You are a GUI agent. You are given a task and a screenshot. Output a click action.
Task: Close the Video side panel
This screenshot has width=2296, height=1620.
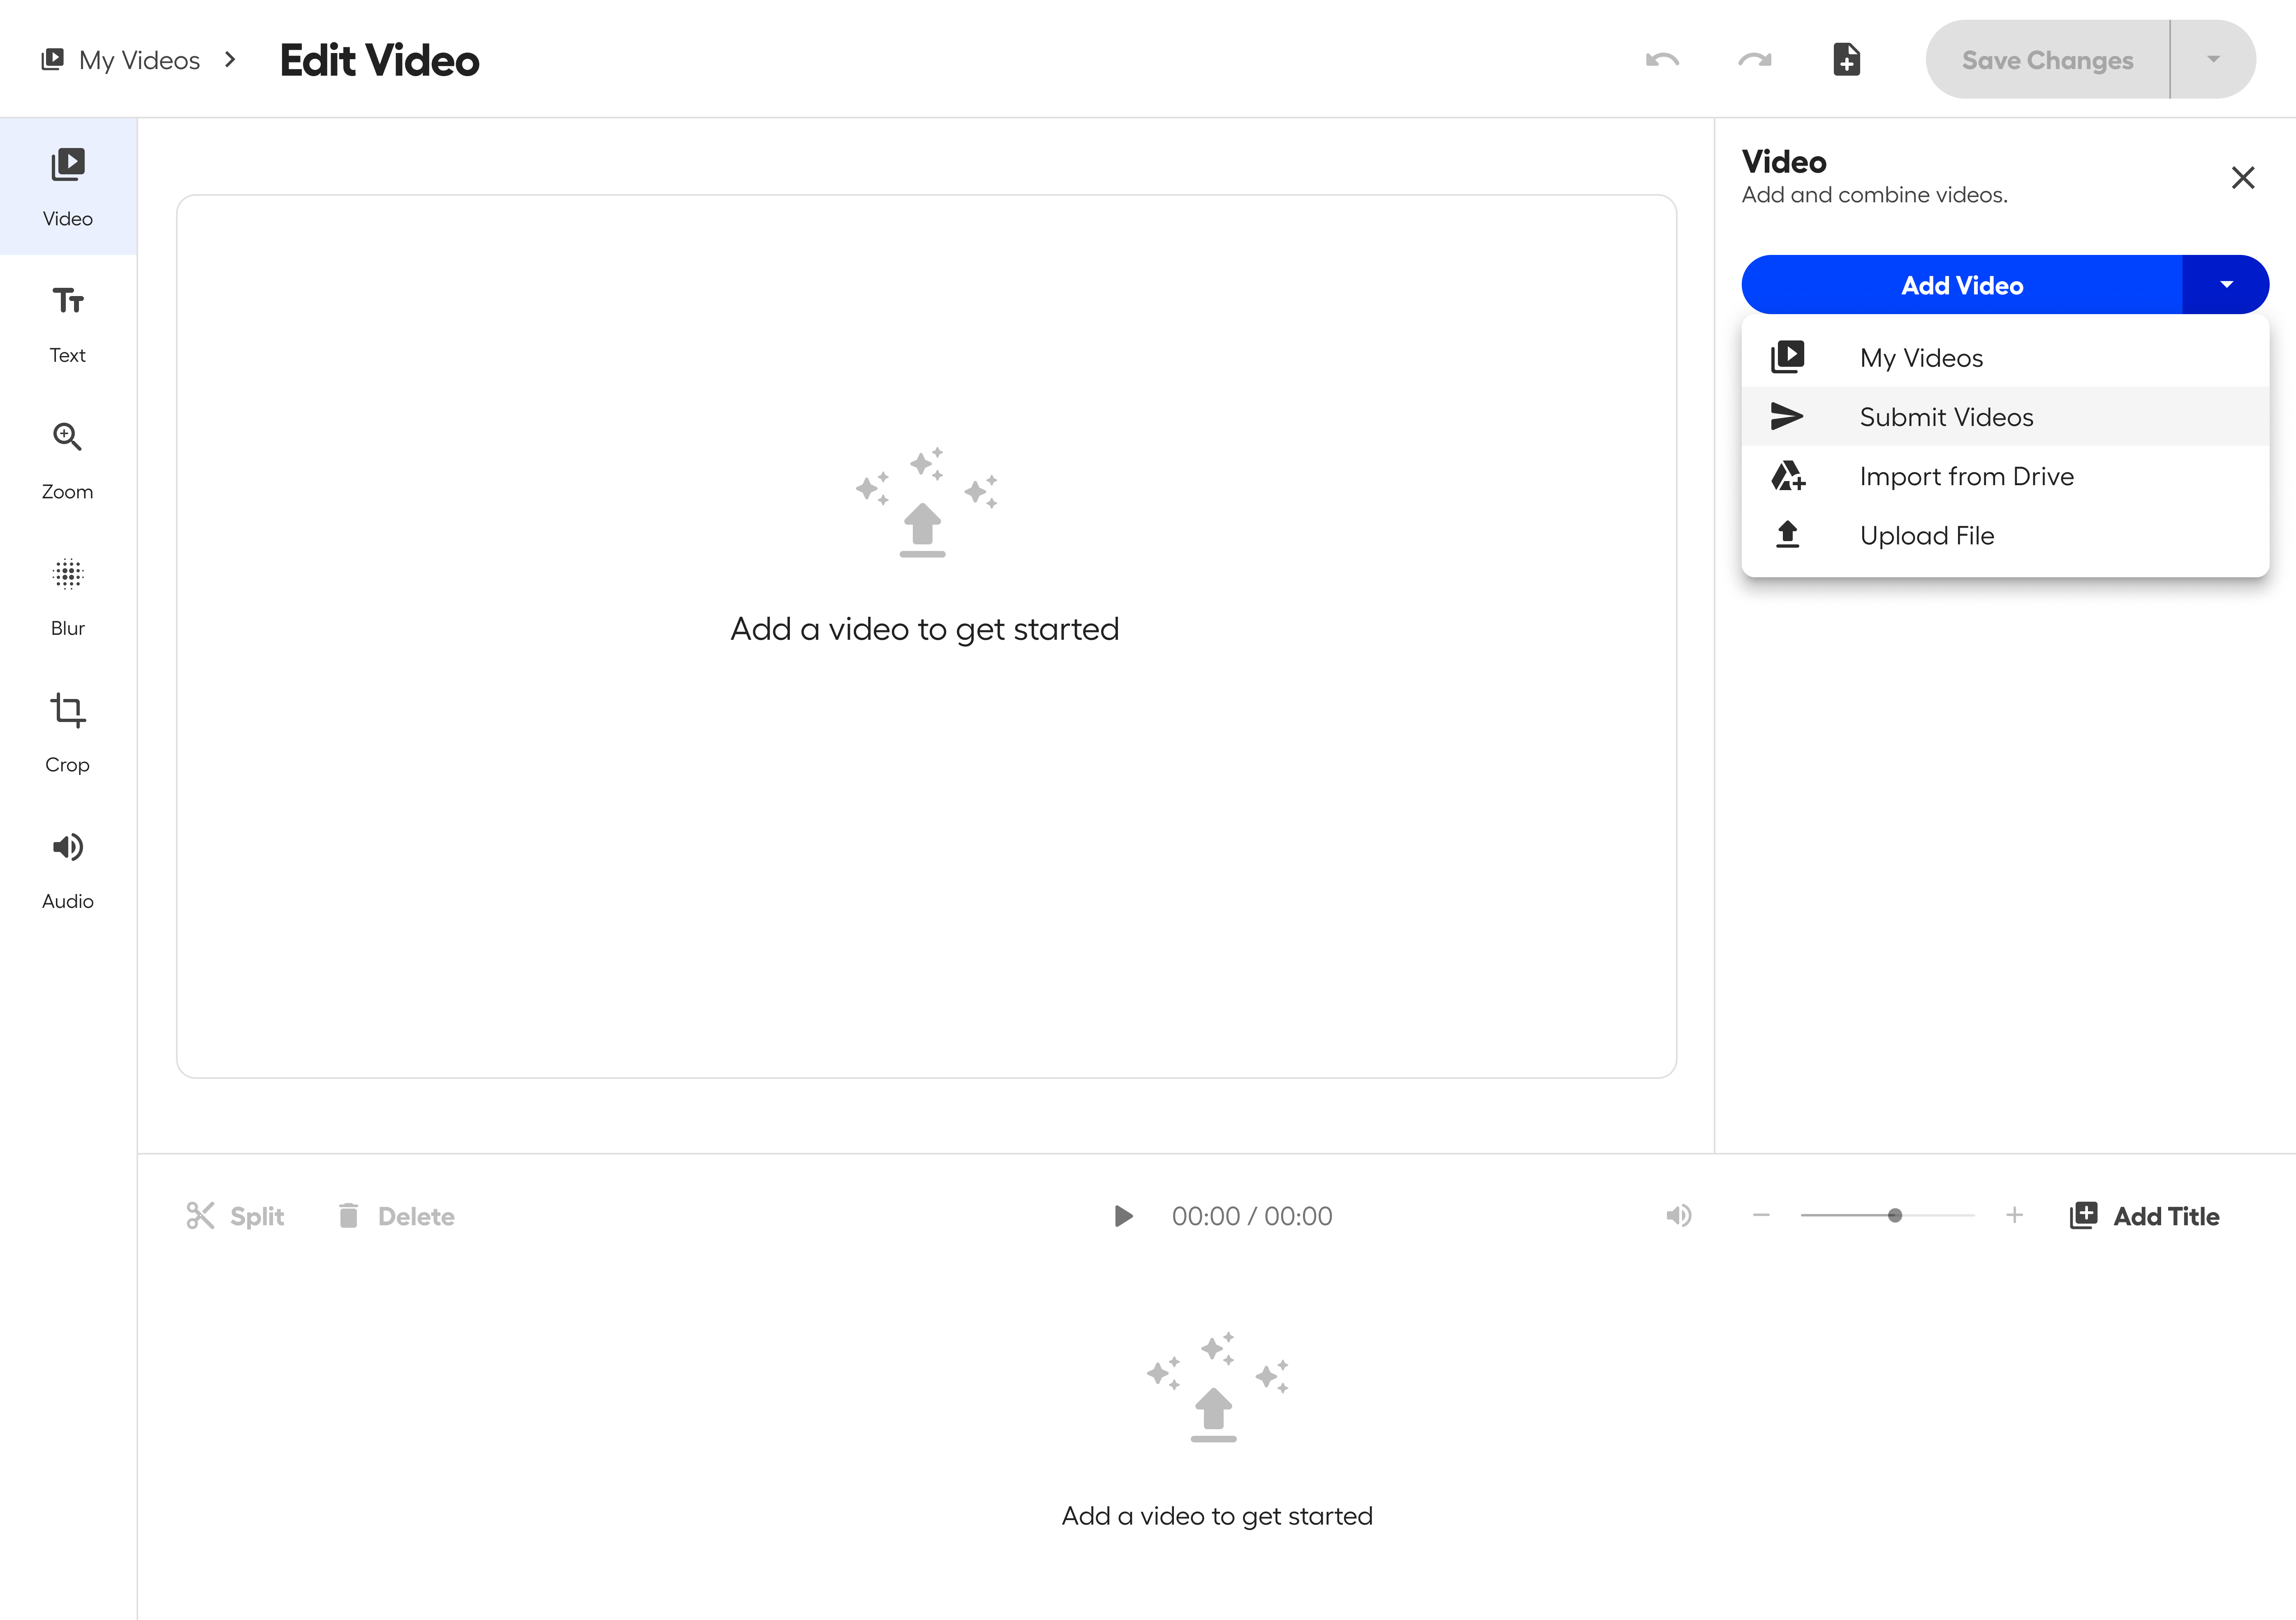coord(2242,178)
